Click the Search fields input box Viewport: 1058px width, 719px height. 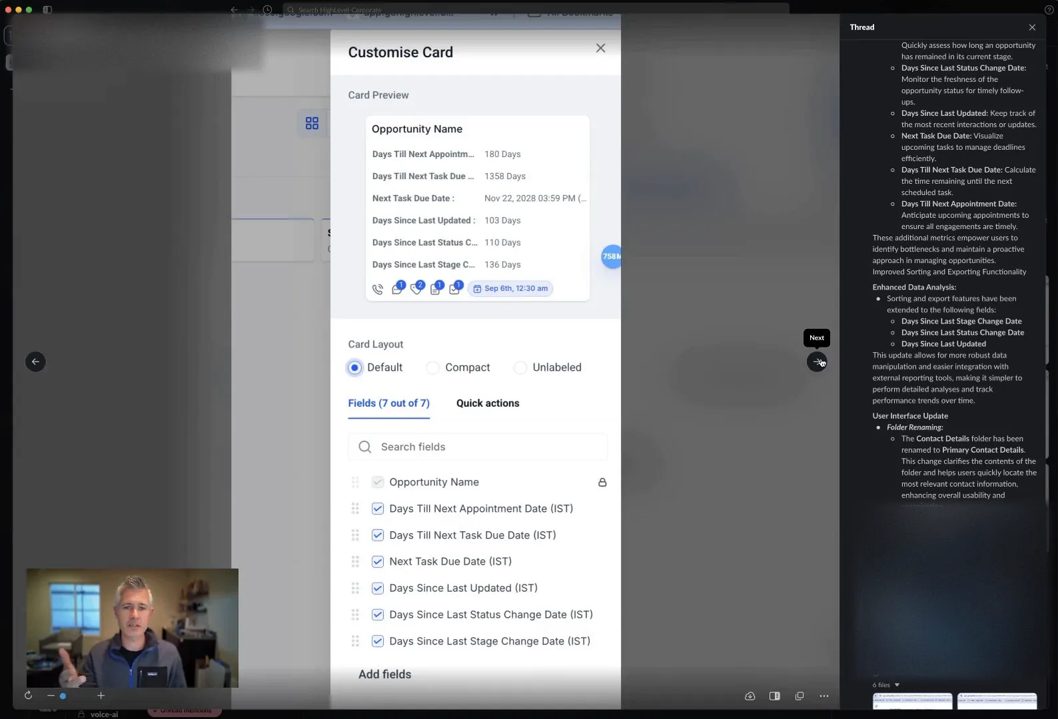click(478, 447)
